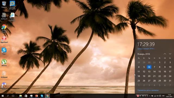
Task: Select date 25 in the calendar
Action: [x=139, y=81]
